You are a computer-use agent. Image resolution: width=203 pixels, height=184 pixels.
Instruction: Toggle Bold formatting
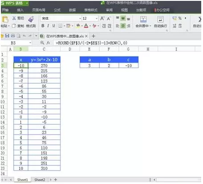(x=43, y=26)
